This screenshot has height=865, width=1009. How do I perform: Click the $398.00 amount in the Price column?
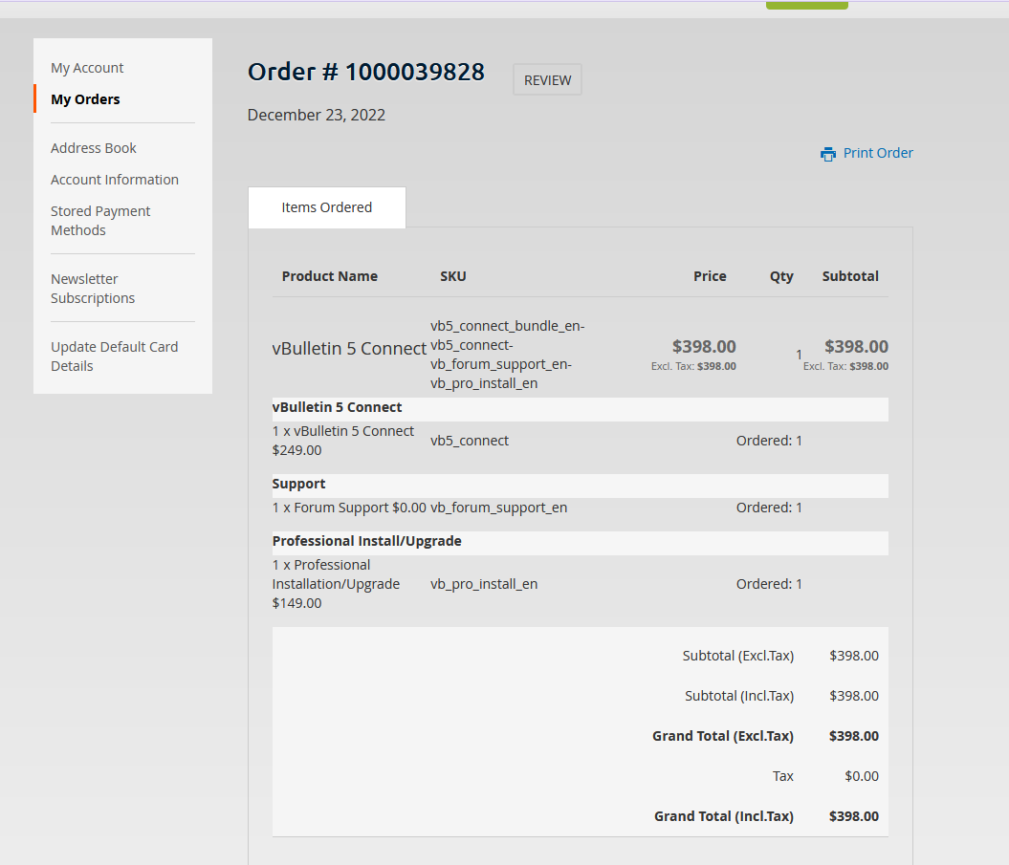(x=704, y=347)
